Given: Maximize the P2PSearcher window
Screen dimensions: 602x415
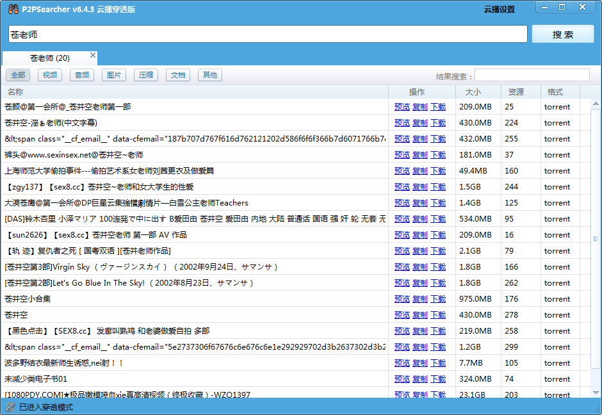Looking at the screenshot, I should tap(562, 7).
